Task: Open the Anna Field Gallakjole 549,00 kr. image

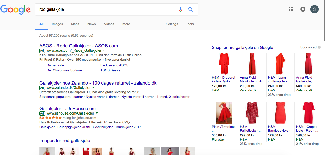Action: (x=308, y=64)
